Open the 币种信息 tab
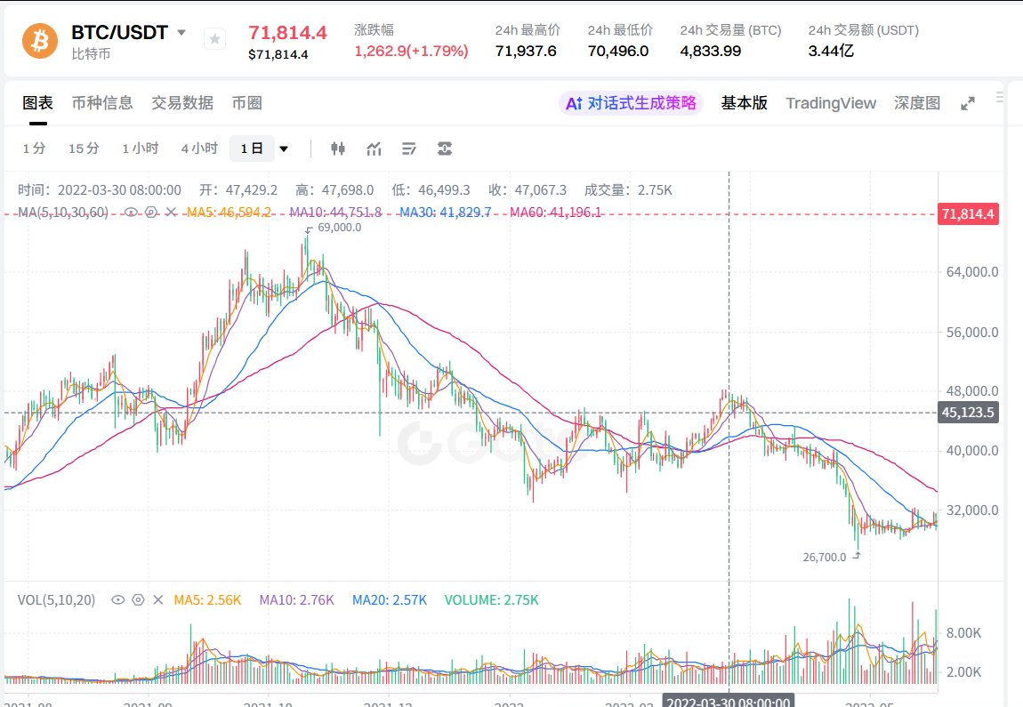 point(101,103)
